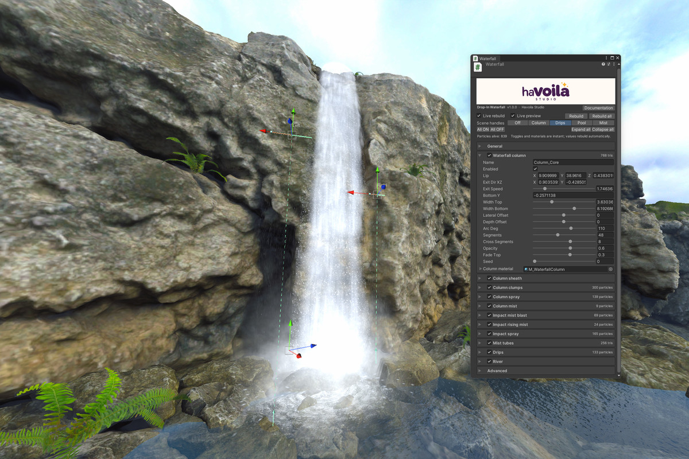Click the M_WaterfallColumn material sphere icon

(x=526, y=269)
